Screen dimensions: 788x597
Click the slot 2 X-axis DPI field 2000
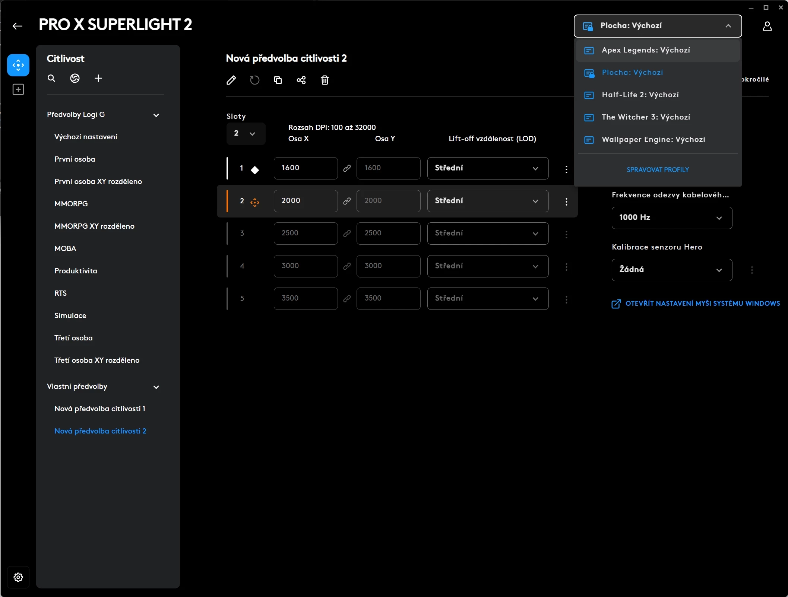tap(306, 201)
